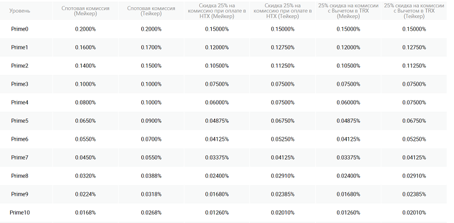Click Prime9 HTX maker fee 0.01680%
This screenshot has height=223, width=454.
point(217,194)
